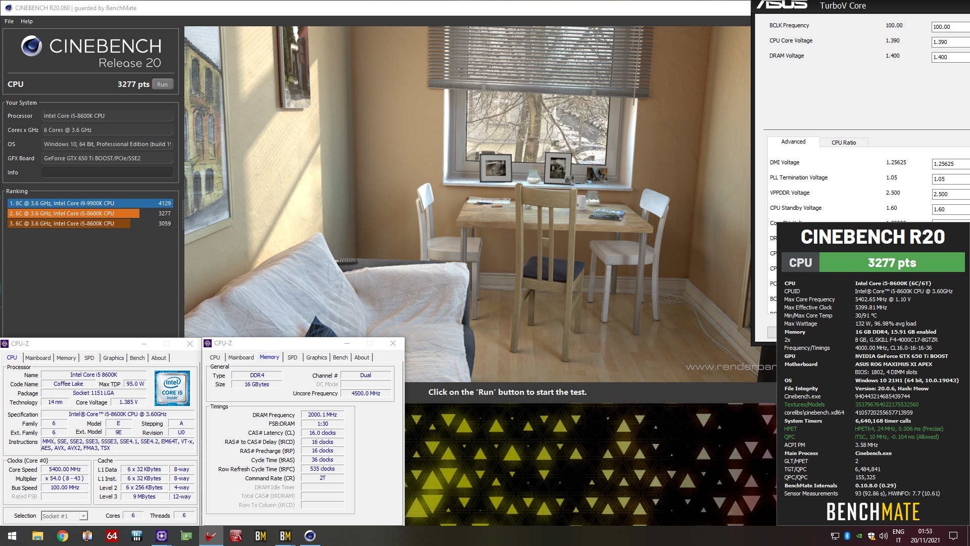Click the DRAM Voltage input field in TurboV

click(x=951, y=57)
